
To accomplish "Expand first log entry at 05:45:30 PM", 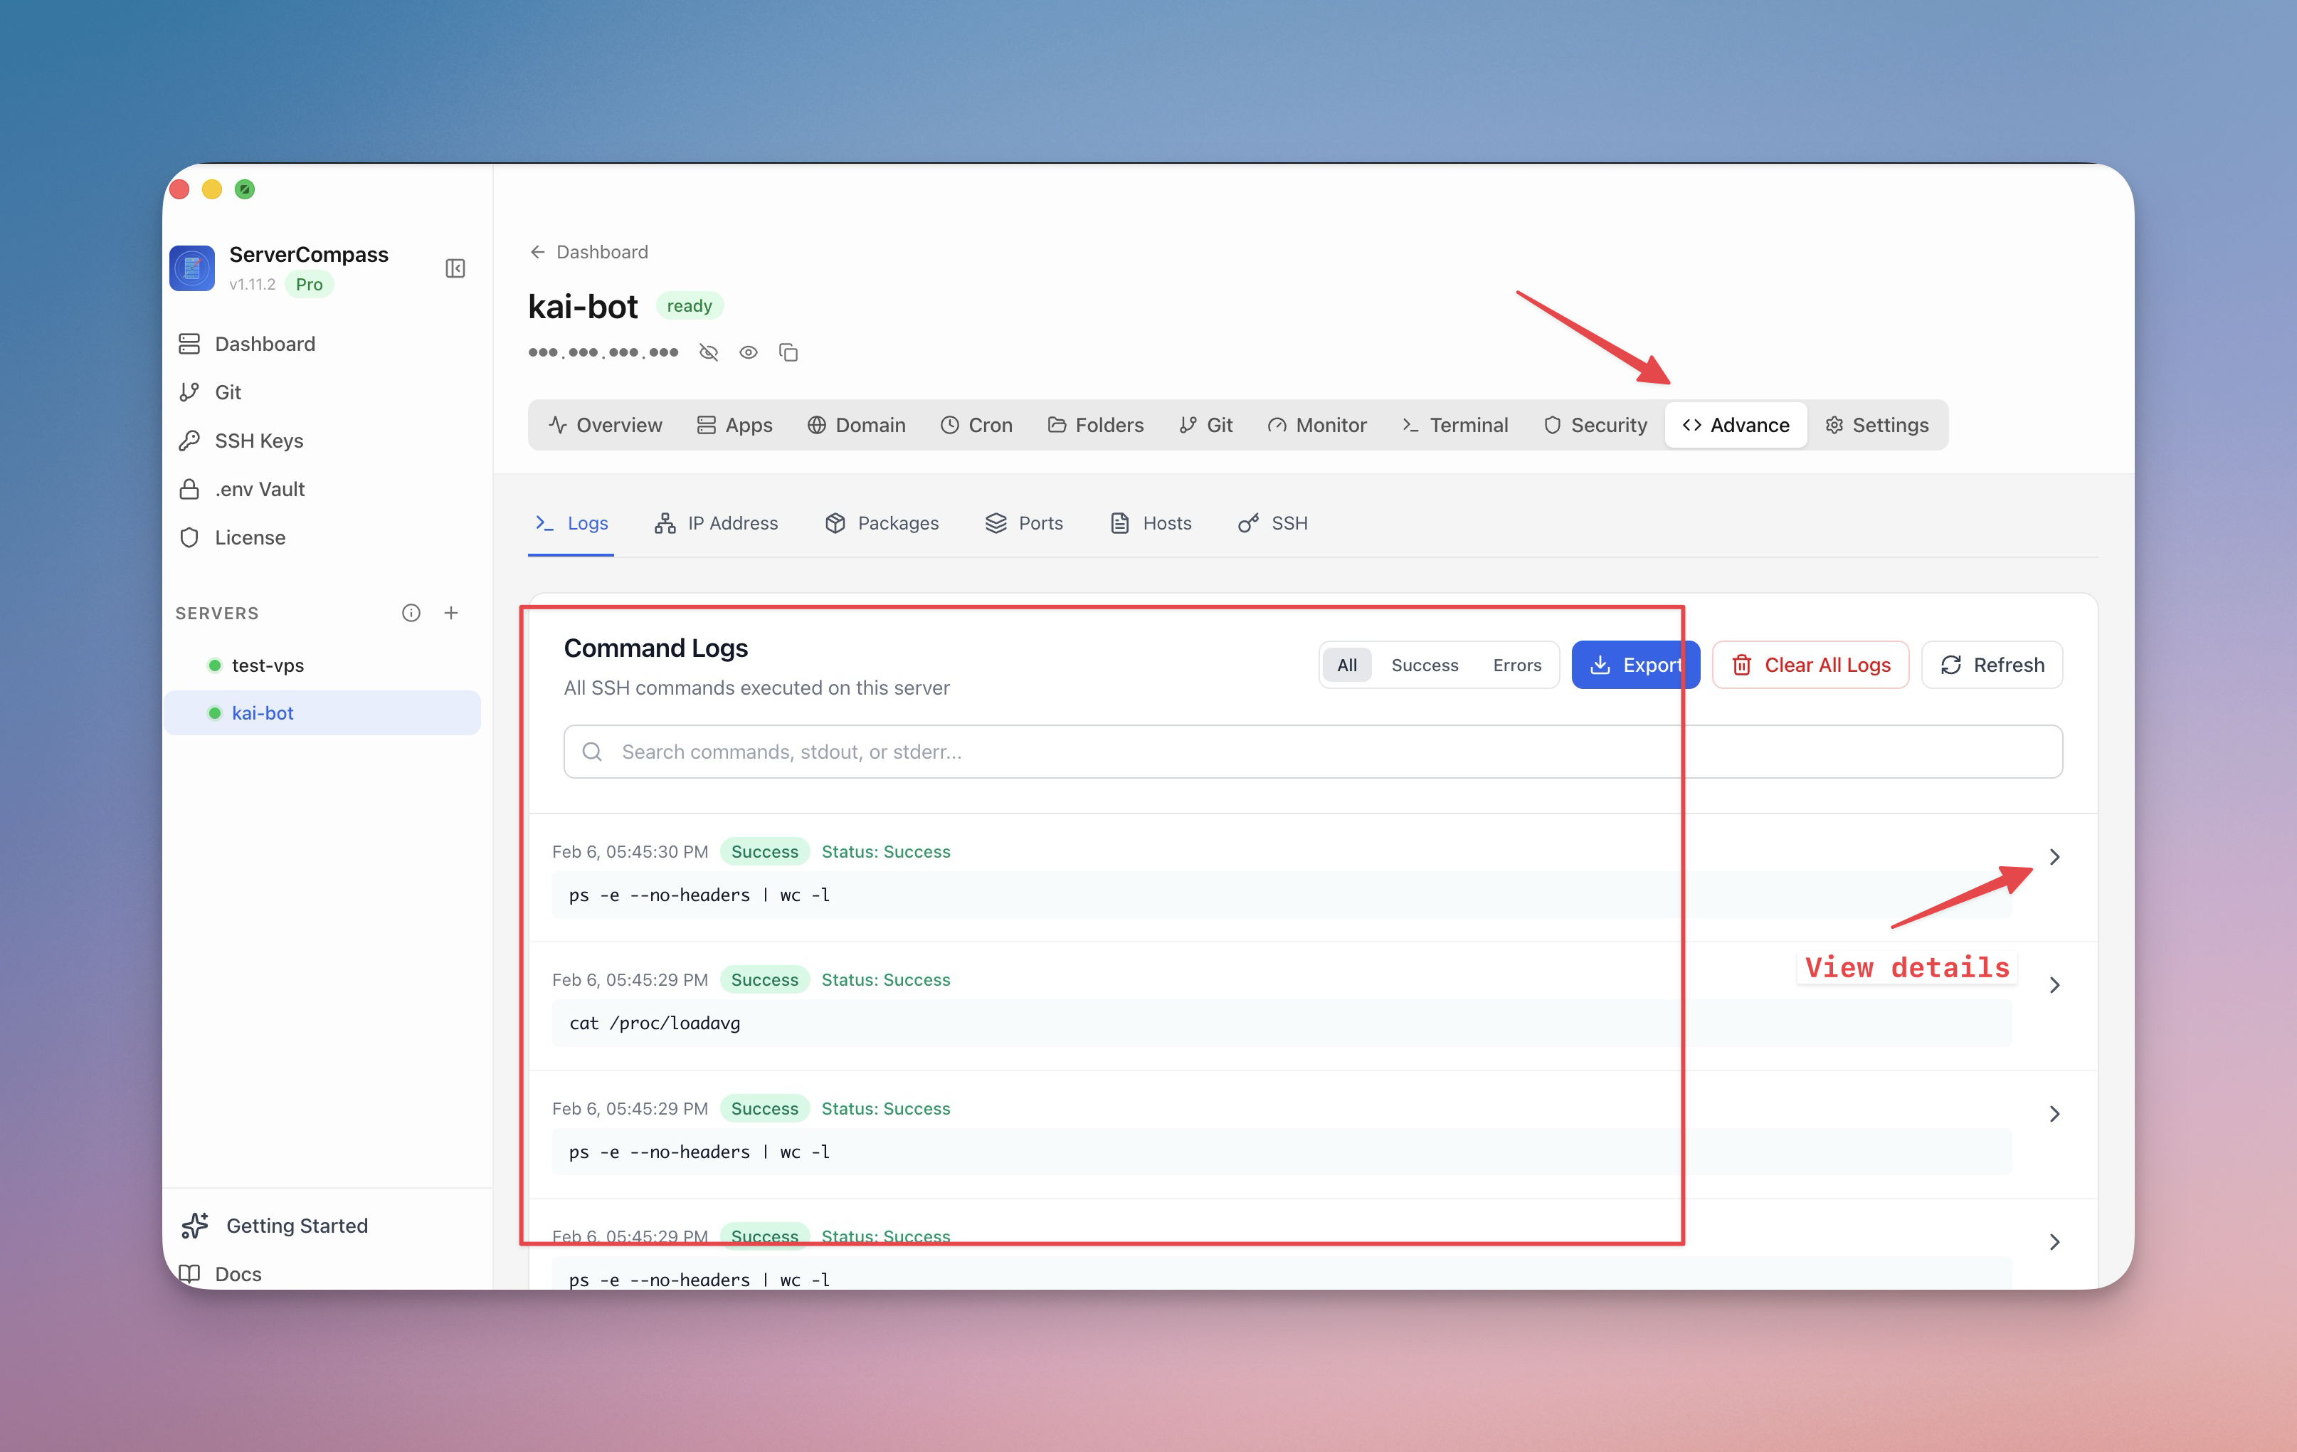I will (2054, 857).
